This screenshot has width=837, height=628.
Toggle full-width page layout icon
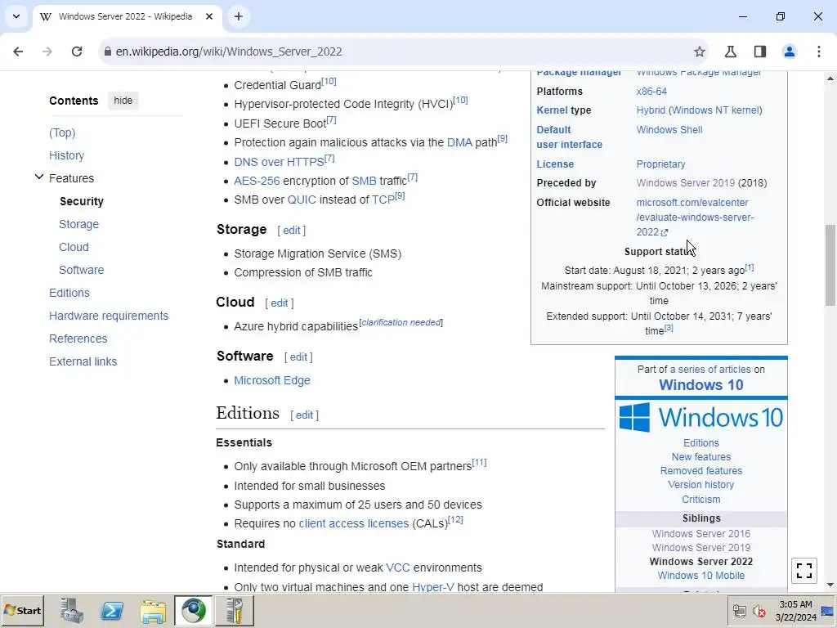(804, 570)
